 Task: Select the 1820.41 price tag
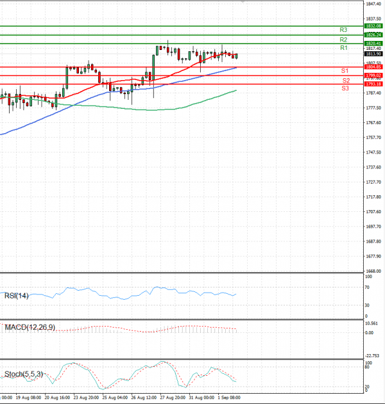(373, 44)
